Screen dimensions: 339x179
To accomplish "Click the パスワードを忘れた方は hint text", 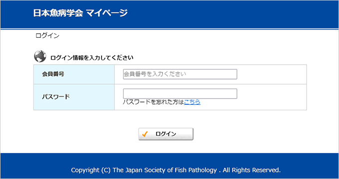I will 154,102.
